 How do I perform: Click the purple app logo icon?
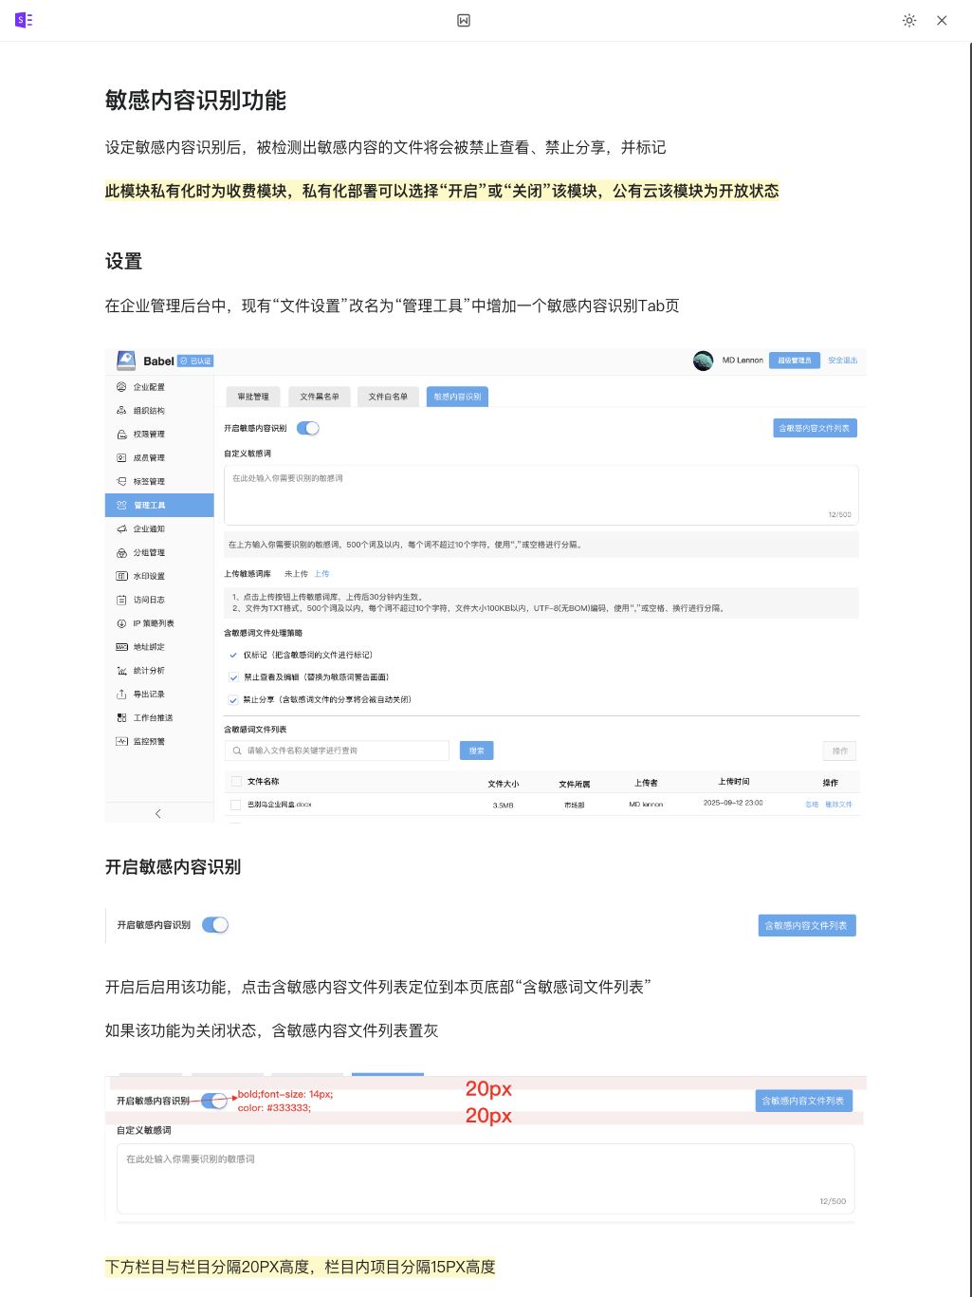point(24,20)
